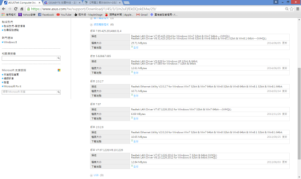
Task: Select the 2013/11/29 date text
Action: (274, 114)
